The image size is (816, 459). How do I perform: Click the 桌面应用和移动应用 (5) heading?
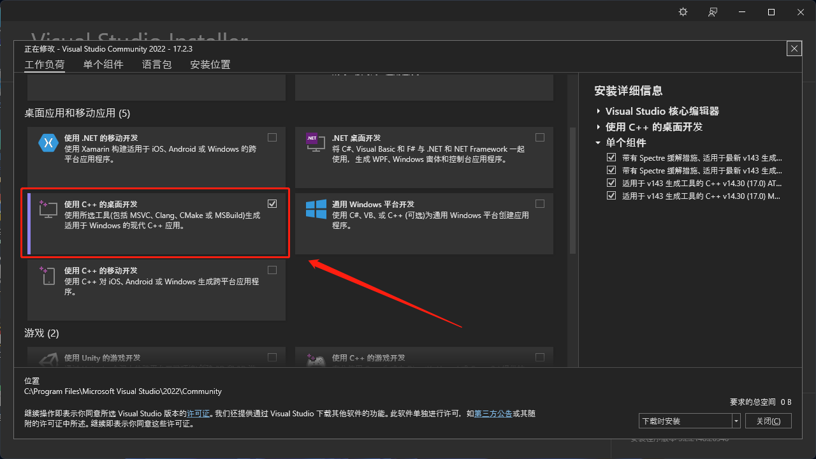(x=77, y=113)
